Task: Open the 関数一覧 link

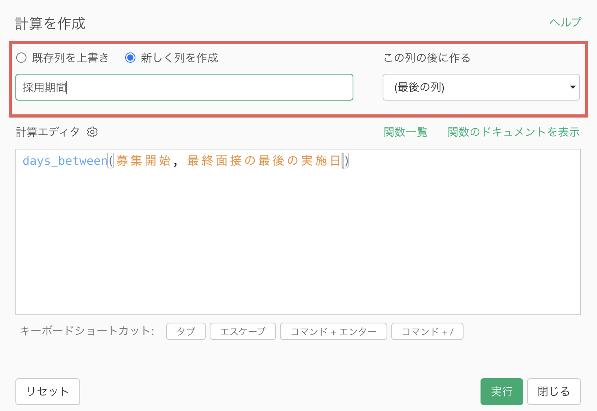Action: point(406,132)
